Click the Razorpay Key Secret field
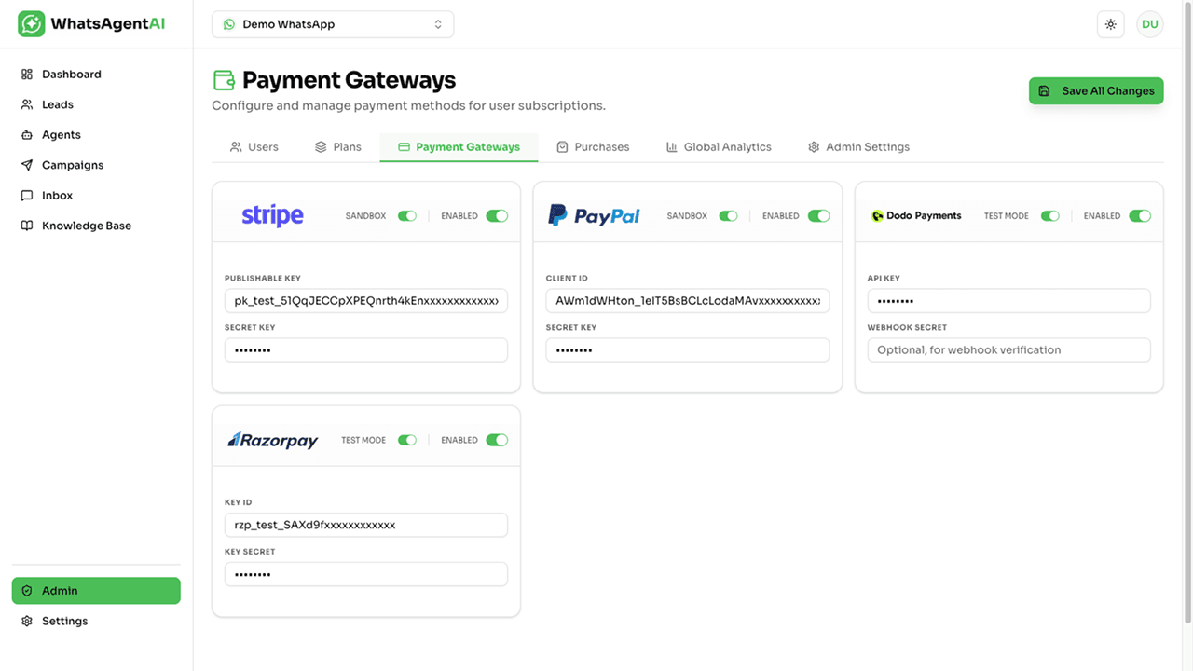 pos(366,574)
